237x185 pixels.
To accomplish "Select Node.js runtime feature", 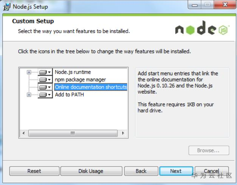I will click(73, 72).
